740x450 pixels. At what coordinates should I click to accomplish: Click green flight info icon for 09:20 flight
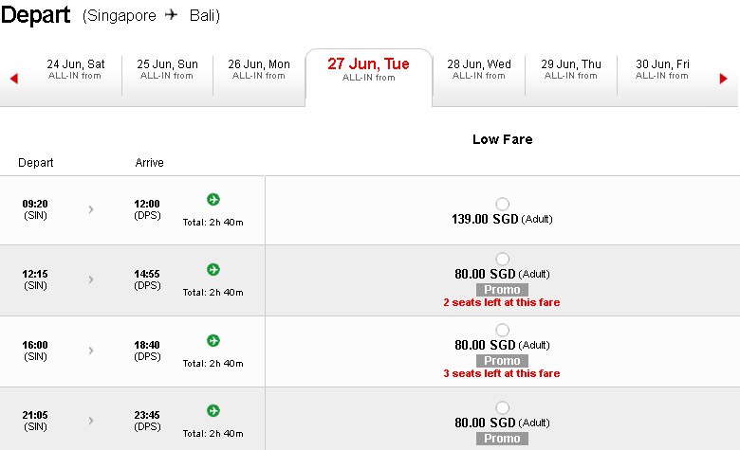[213, 199]
